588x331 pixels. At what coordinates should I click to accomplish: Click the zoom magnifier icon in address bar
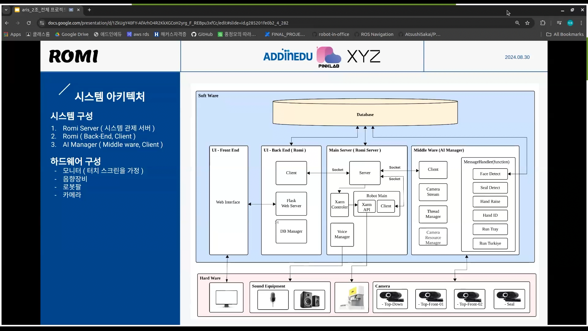[x=517, y=23]
